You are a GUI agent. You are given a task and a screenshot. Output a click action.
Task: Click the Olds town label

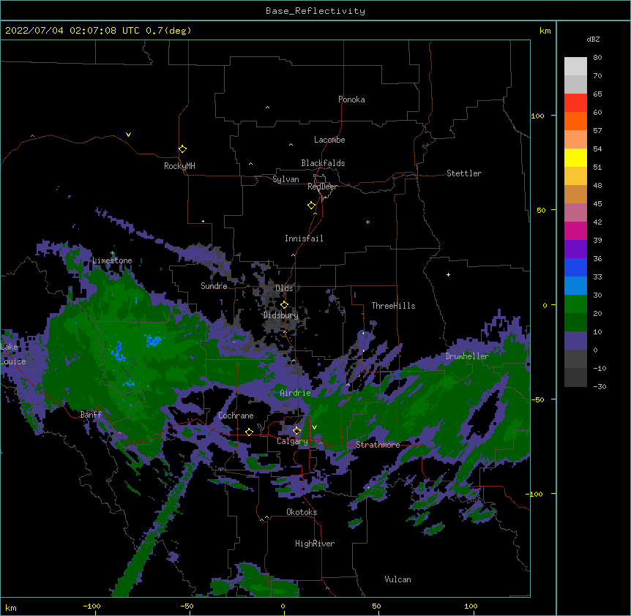point(284,288)
